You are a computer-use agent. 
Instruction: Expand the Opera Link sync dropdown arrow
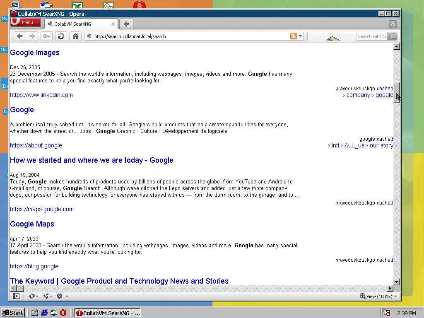coord(37,296)
